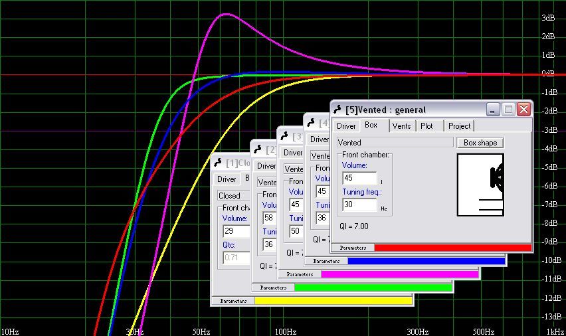Click tuning field showing 50 in window [3]
The height and width of the screenshot is (336, 566).
(x=296, y=231)
